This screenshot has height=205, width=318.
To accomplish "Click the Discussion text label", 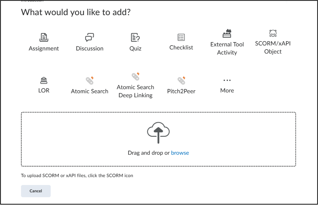I will (x=90, y=48).
